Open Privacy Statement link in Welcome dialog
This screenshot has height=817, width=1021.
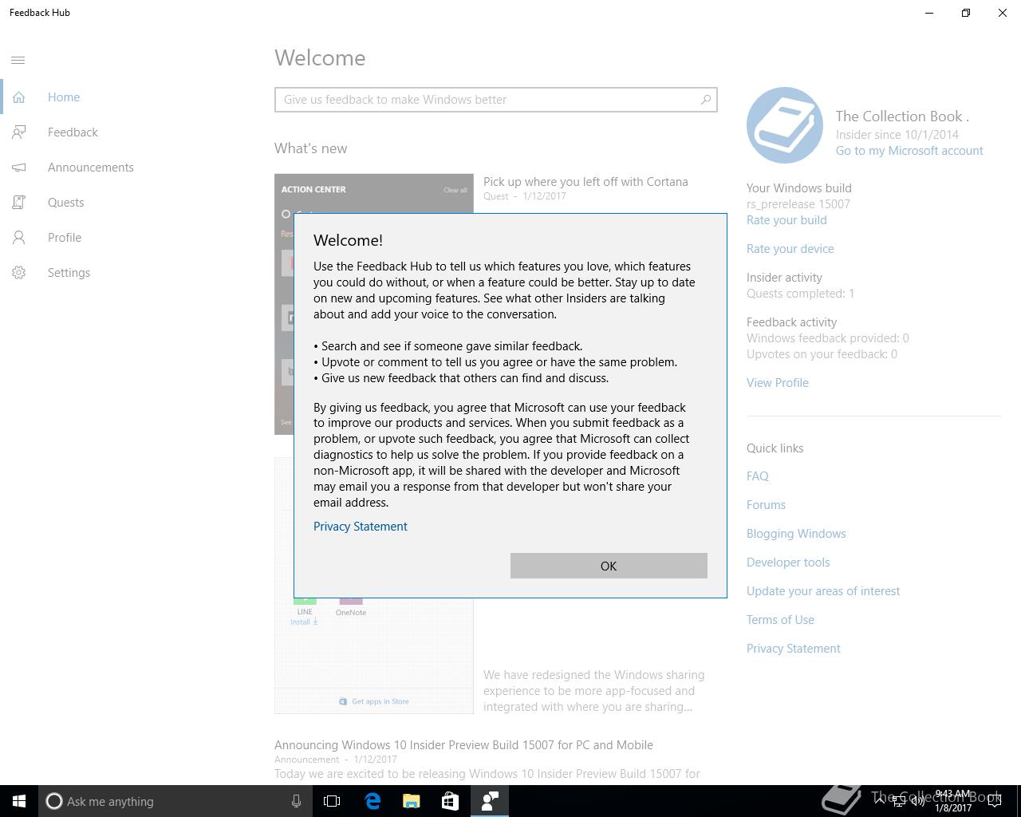coord(361,527)
